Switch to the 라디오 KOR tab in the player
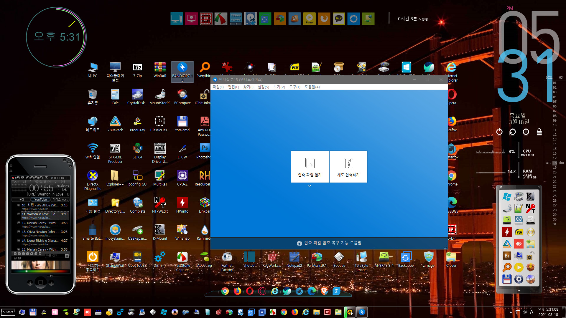This screenshot has height=318, width=566. (60, 200)
